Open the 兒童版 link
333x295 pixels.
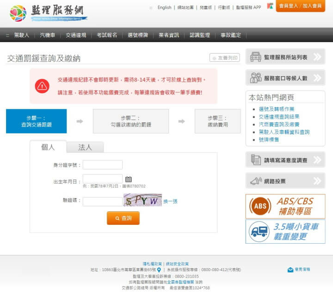pos(205,8)
